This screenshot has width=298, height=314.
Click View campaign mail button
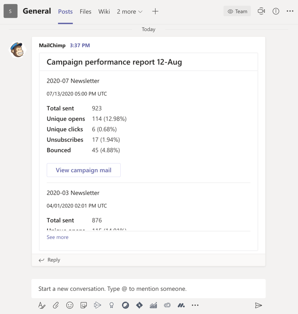[x=84, y=170]
